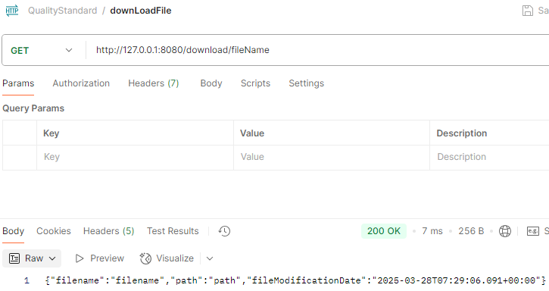The width and height of the screenshot is (549, 291).
Task: Switch to the Authorization tab
Action: tap(81, 83)
